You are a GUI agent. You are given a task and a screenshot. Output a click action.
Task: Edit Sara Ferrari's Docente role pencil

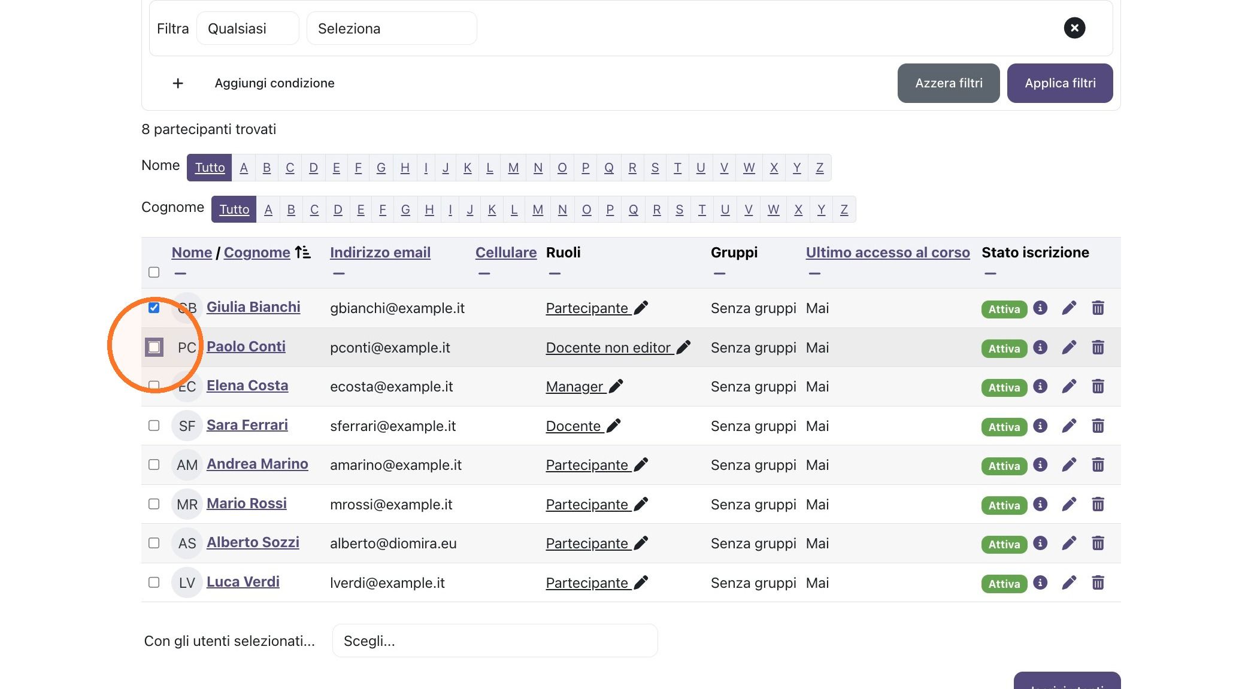point(614,426)
